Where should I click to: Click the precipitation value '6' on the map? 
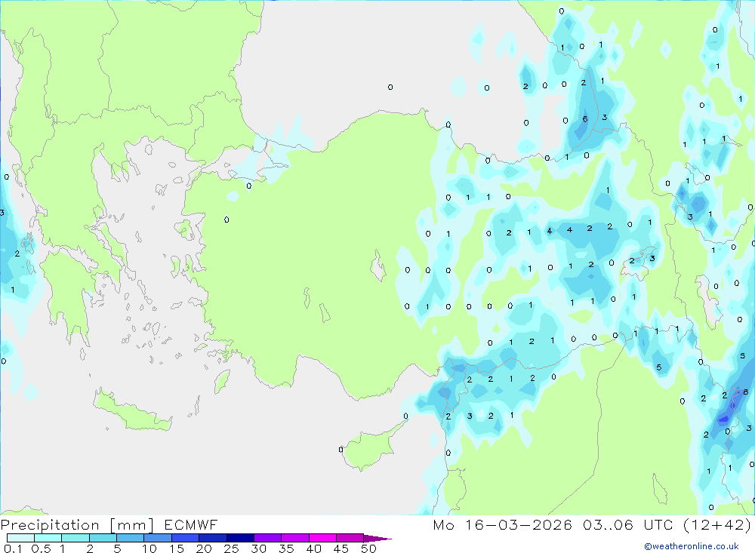pyautogui.click(x=585, y=119)
